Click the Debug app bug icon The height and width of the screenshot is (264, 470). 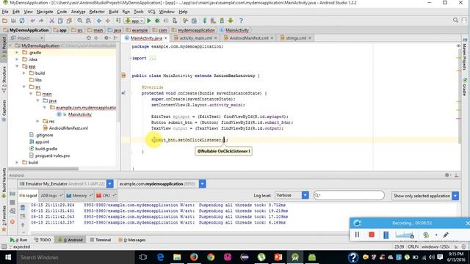click(157, 21)
